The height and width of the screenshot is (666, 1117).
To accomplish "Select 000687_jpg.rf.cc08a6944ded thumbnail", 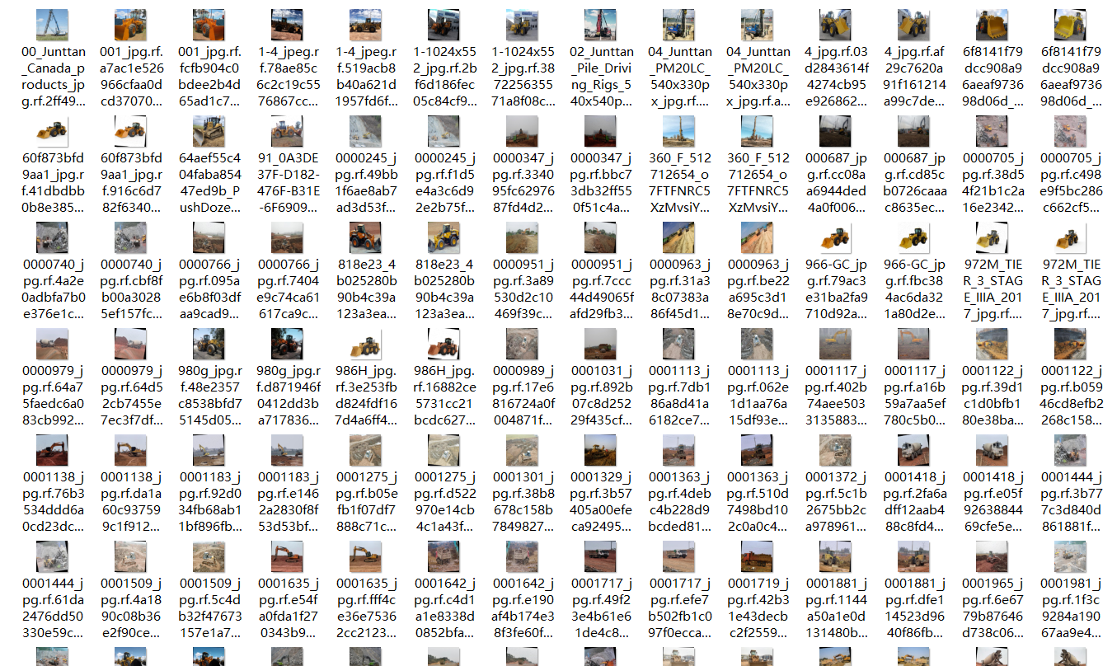I will point(836,132).
